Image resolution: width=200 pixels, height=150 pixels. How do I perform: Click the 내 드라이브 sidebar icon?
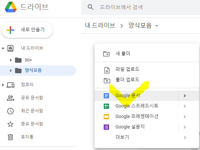[x=10, y=48]
